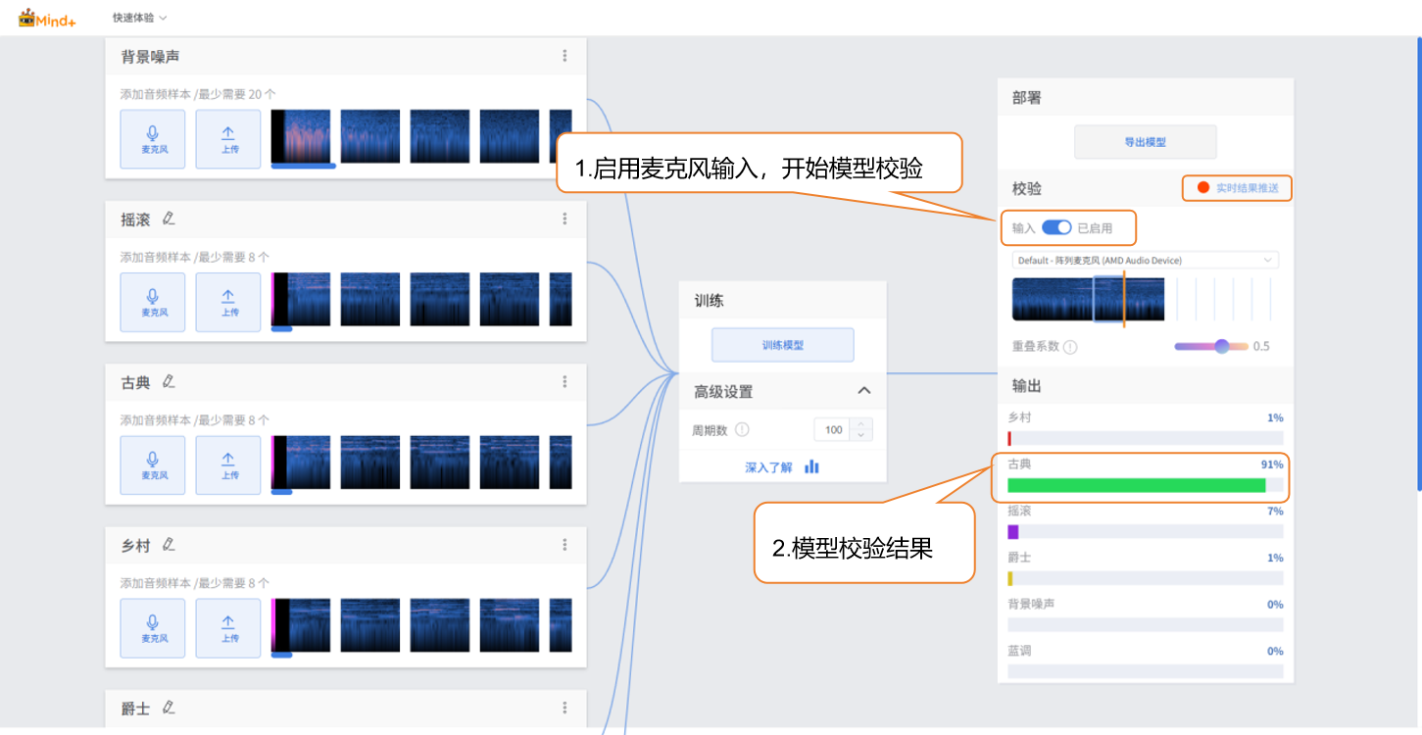
Task: Open the 快速体验 dropdown menu
Action: click(x=139, y=18)
